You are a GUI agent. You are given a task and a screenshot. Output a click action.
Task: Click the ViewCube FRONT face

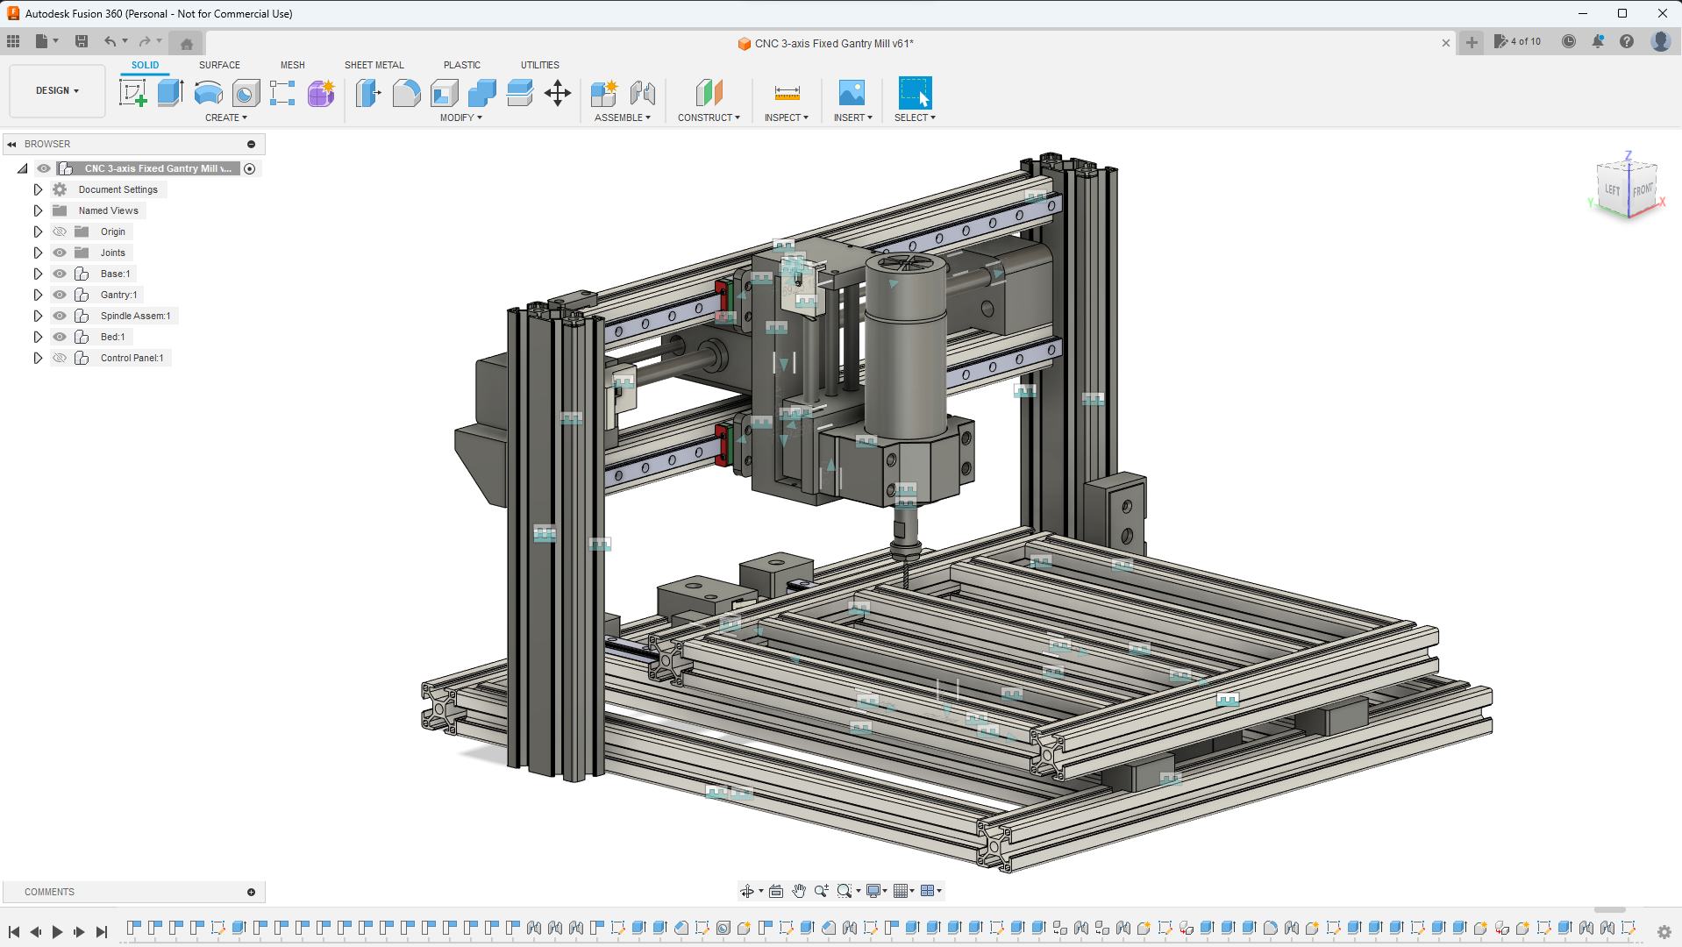1642,190
